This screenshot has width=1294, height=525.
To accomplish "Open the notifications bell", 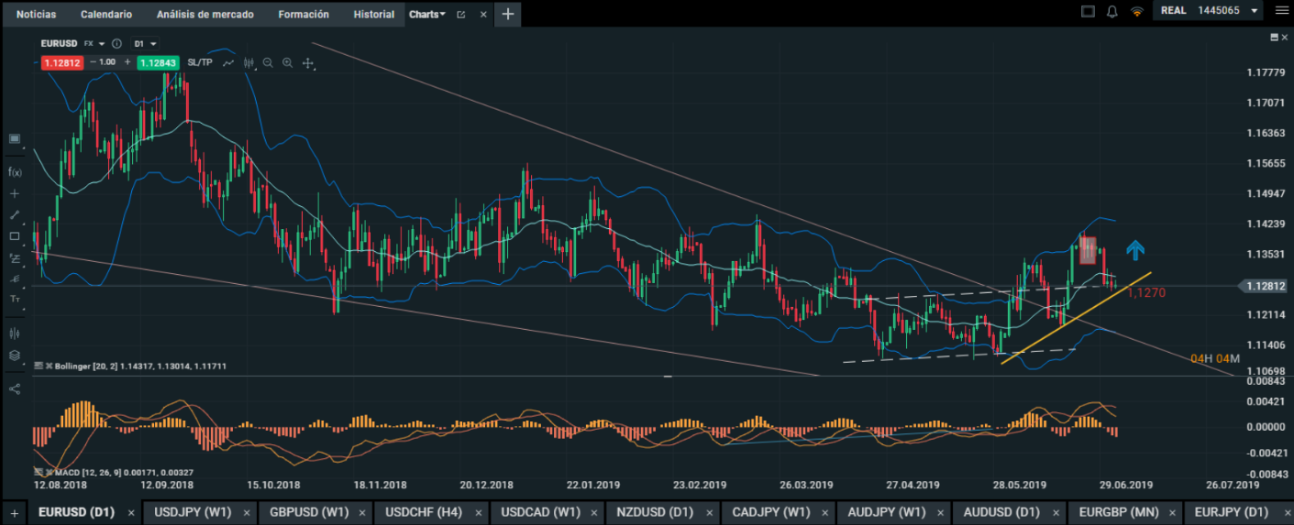I will [x=1112, y=13].
